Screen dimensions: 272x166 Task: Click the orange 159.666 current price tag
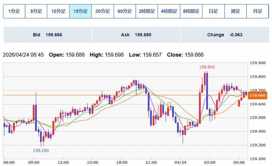coord(257,95)
